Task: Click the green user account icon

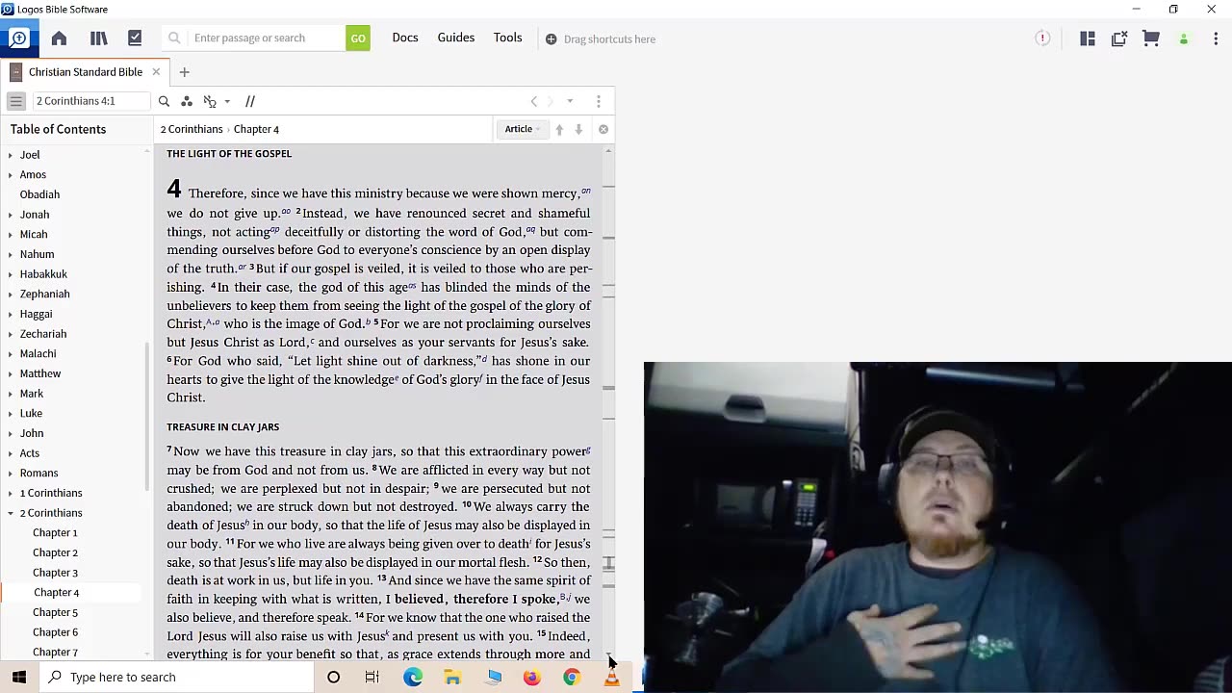Action: [x=1184, y=39]
